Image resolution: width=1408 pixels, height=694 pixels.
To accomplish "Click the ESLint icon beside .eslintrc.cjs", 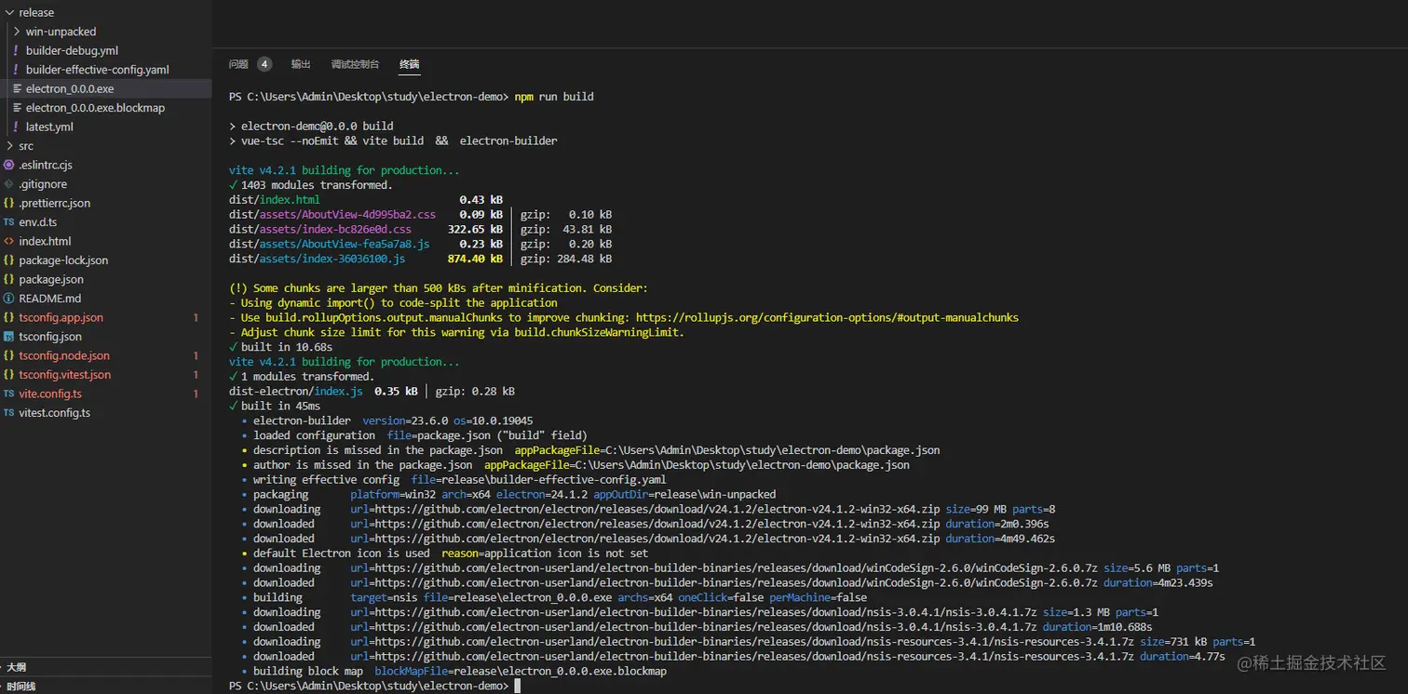I will tap(9, 165).
